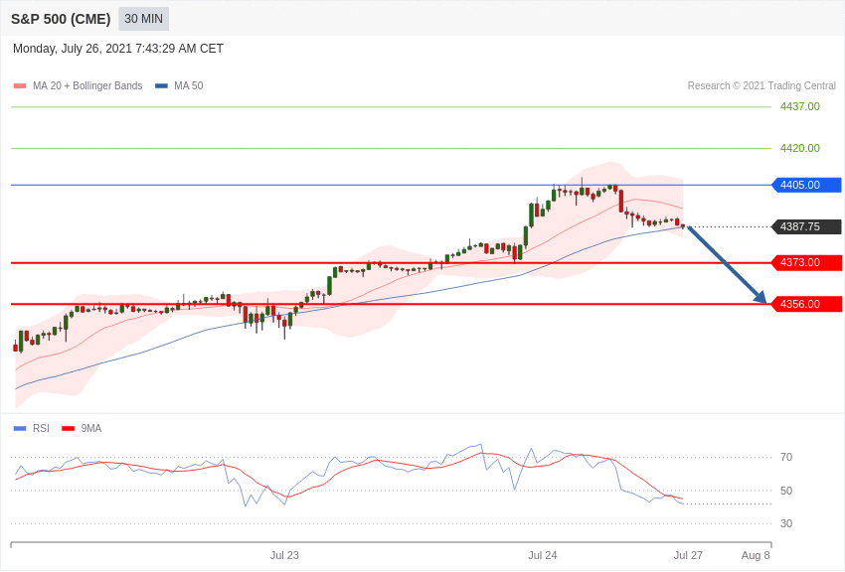This screenshot has width=845, height=572.
Task: Select the S&P 500 (CME) title
Action: [61, 19]
